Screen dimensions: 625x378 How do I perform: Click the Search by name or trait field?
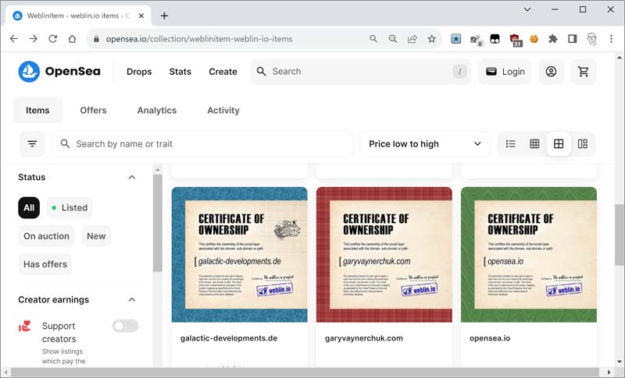203,144
